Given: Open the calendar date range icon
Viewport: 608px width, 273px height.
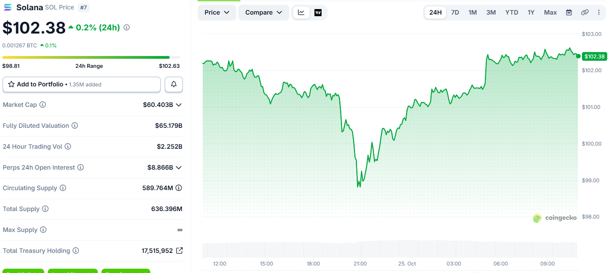Looking at the screenshot, I should coord(569,13).
